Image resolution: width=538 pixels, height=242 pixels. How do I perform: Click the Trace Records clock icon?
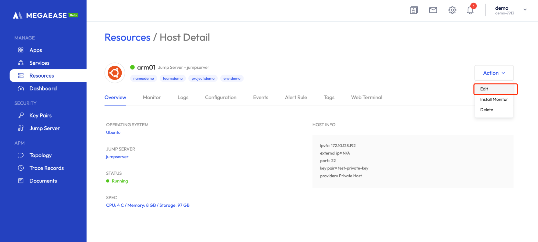coord(21,168)
